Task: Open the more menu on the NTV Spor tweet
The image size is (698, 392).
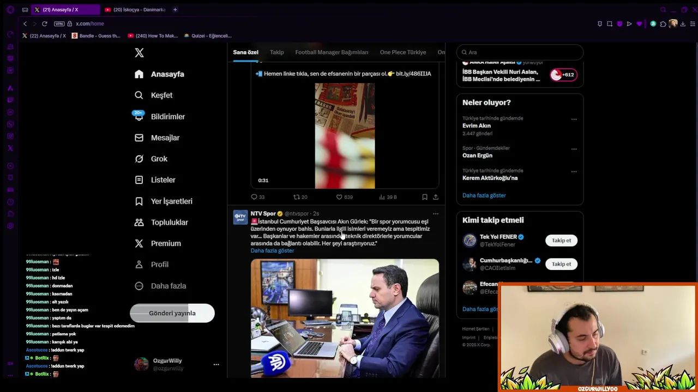Action: click(435, 214)
